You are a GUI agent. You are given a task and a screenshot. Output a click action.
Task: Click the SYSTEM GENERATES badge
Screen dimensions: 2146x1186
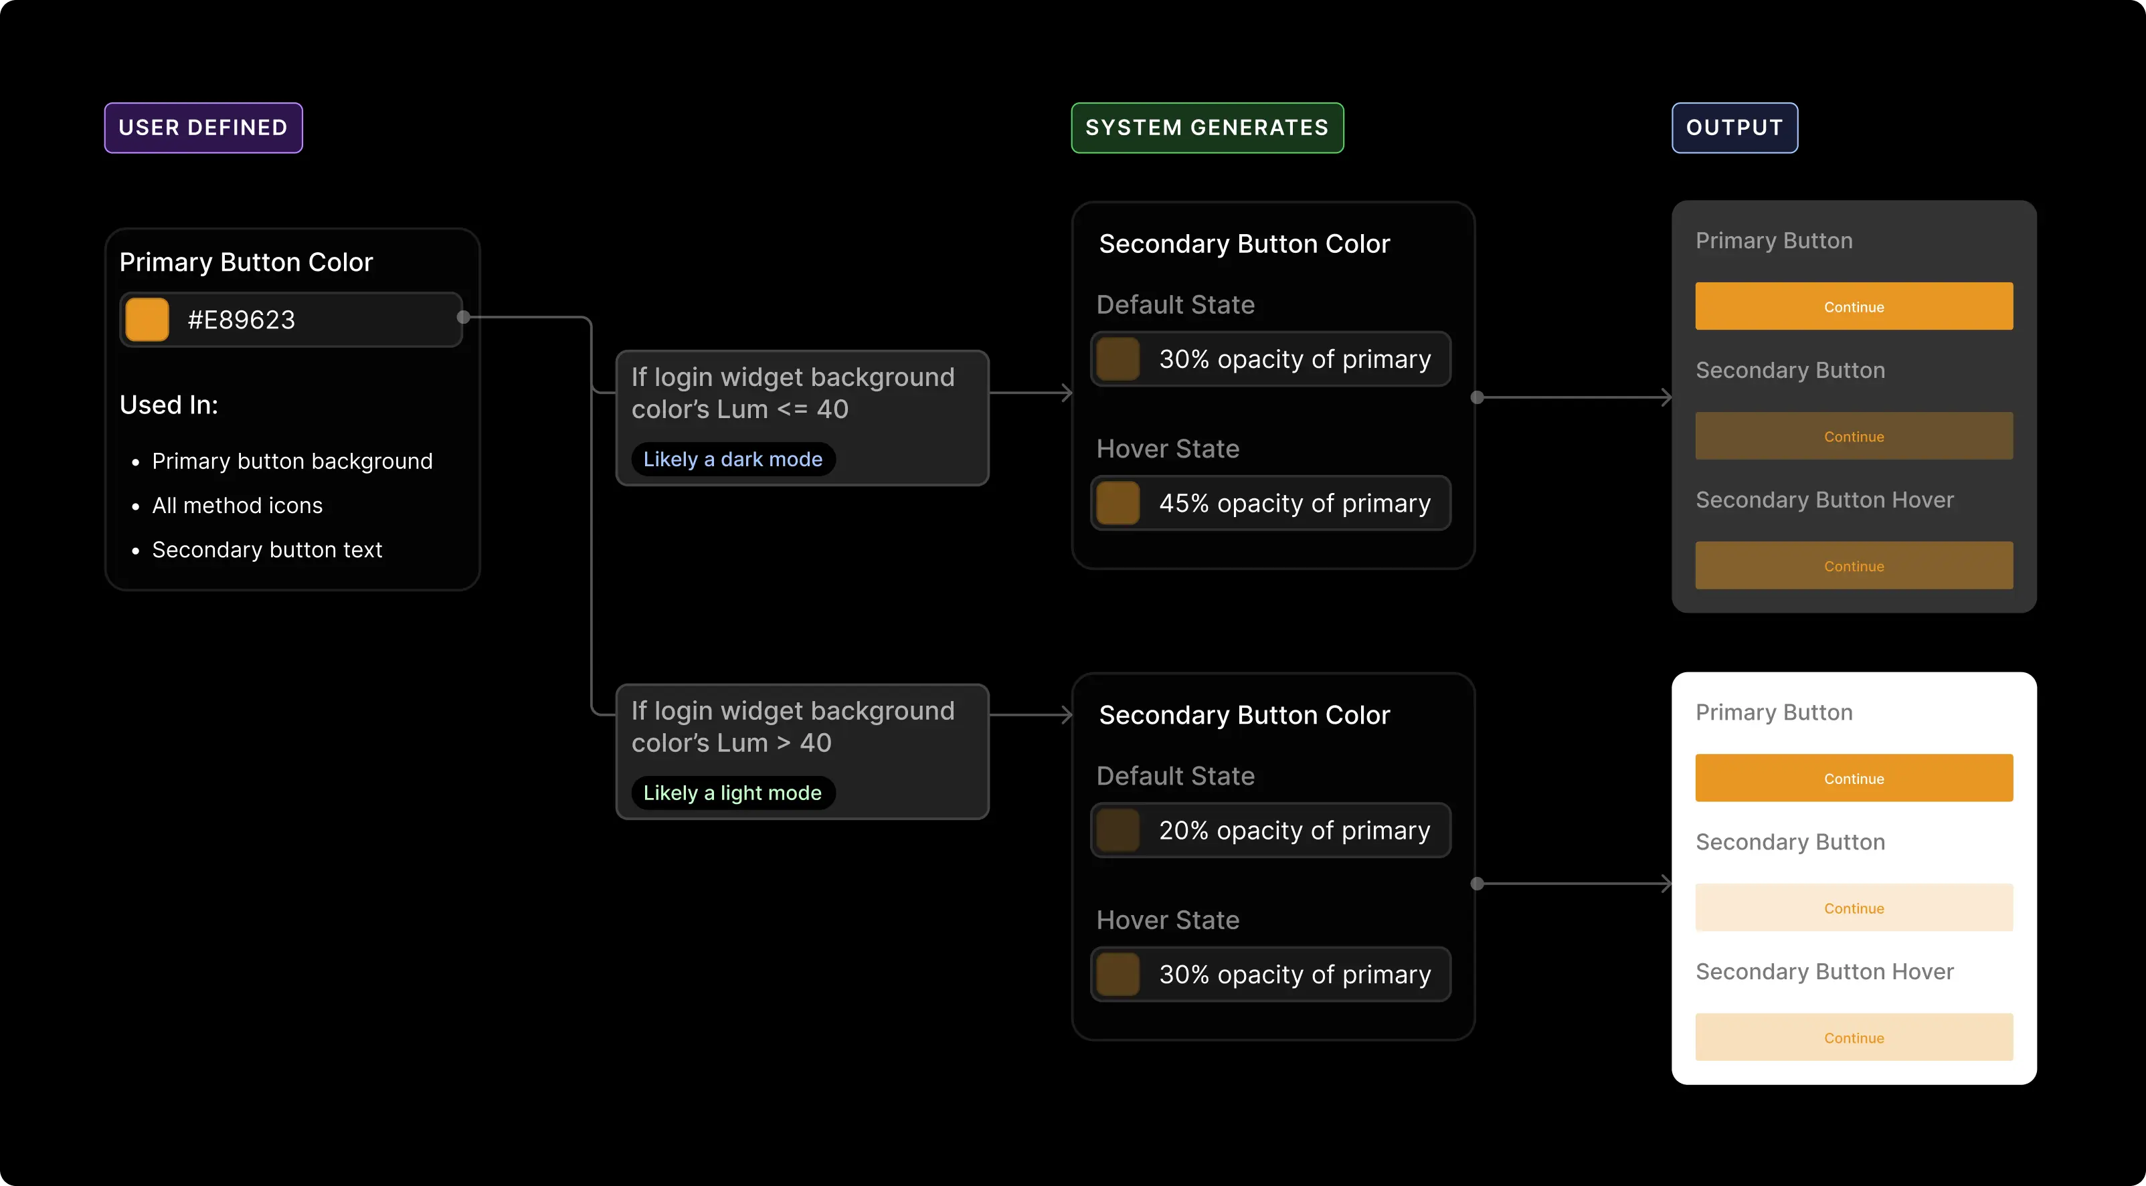point(1206,127)
